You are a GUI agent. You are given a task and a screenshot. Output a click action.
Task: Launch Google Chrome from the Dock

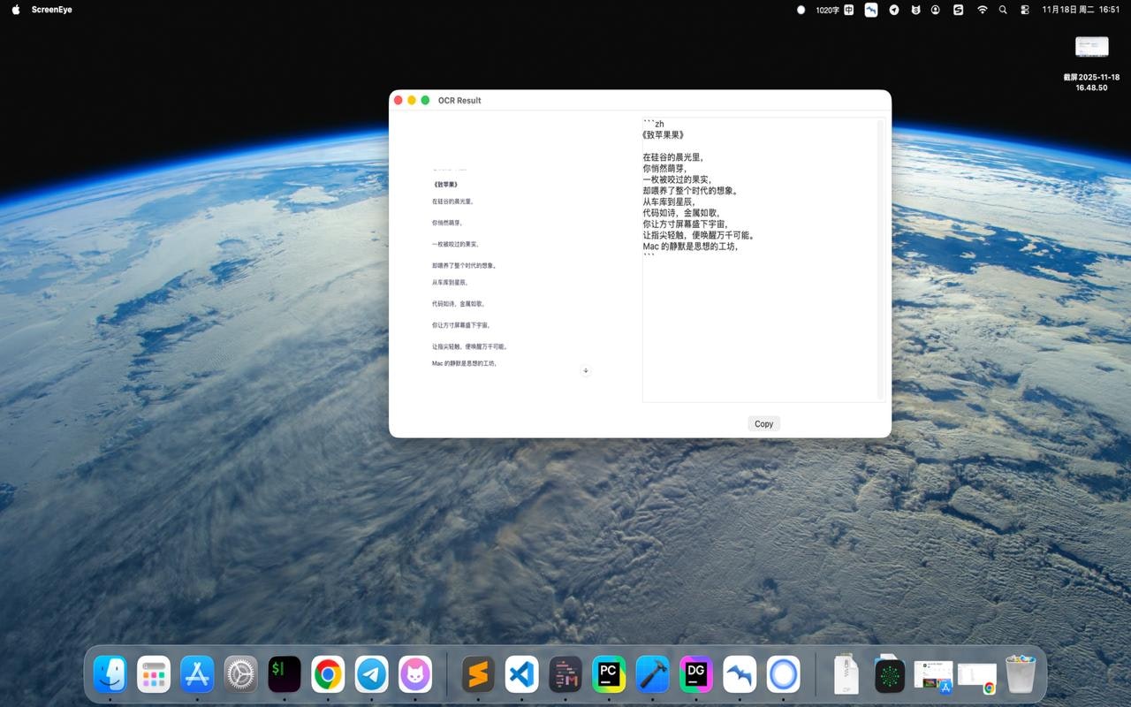tap(328, 674)
